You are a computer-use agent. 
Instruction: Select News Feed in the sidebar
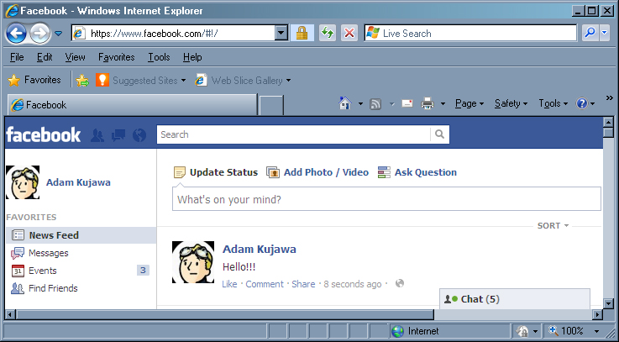click(81, 235)
